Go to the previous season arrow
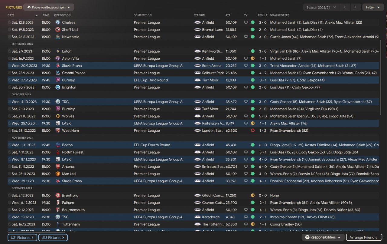The height and width of the screenshot is (244, 387). click(345, 7)
